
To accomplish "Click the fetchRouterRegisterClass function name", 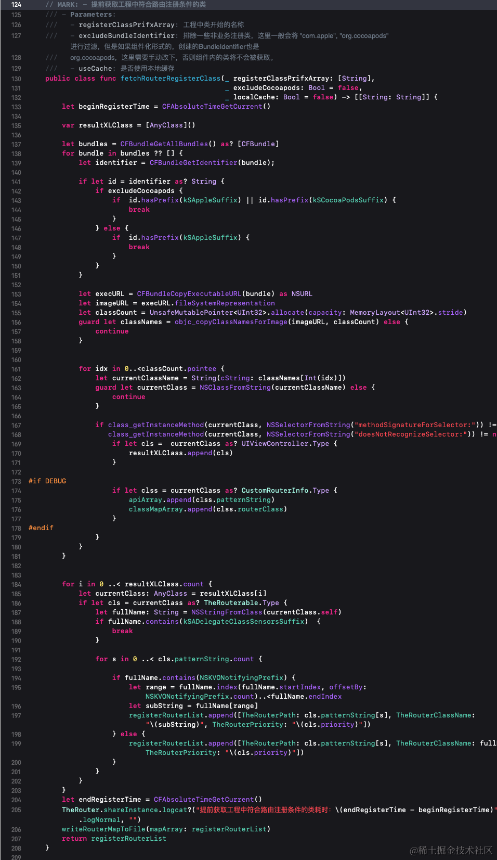I will [171, 79].
